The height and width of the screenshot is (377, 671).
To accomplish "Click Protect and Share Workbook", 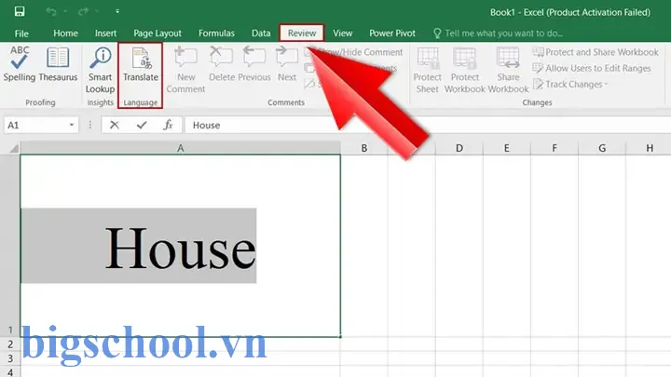I will tap(596, 52).
